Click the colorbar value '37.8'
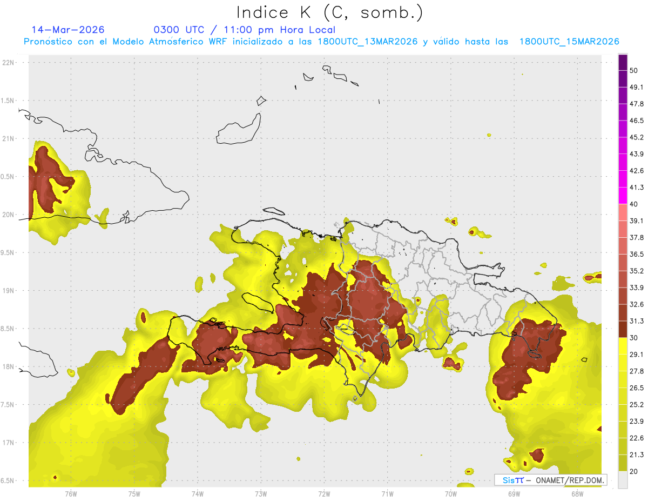648x501 pixels. click(x=637, y=238)
